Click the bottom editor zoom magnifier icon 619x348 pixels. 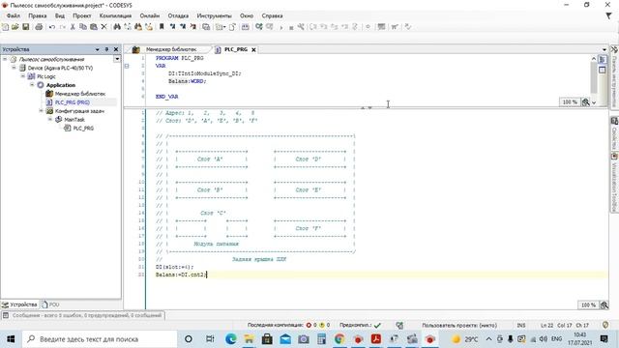pos(604,305)
